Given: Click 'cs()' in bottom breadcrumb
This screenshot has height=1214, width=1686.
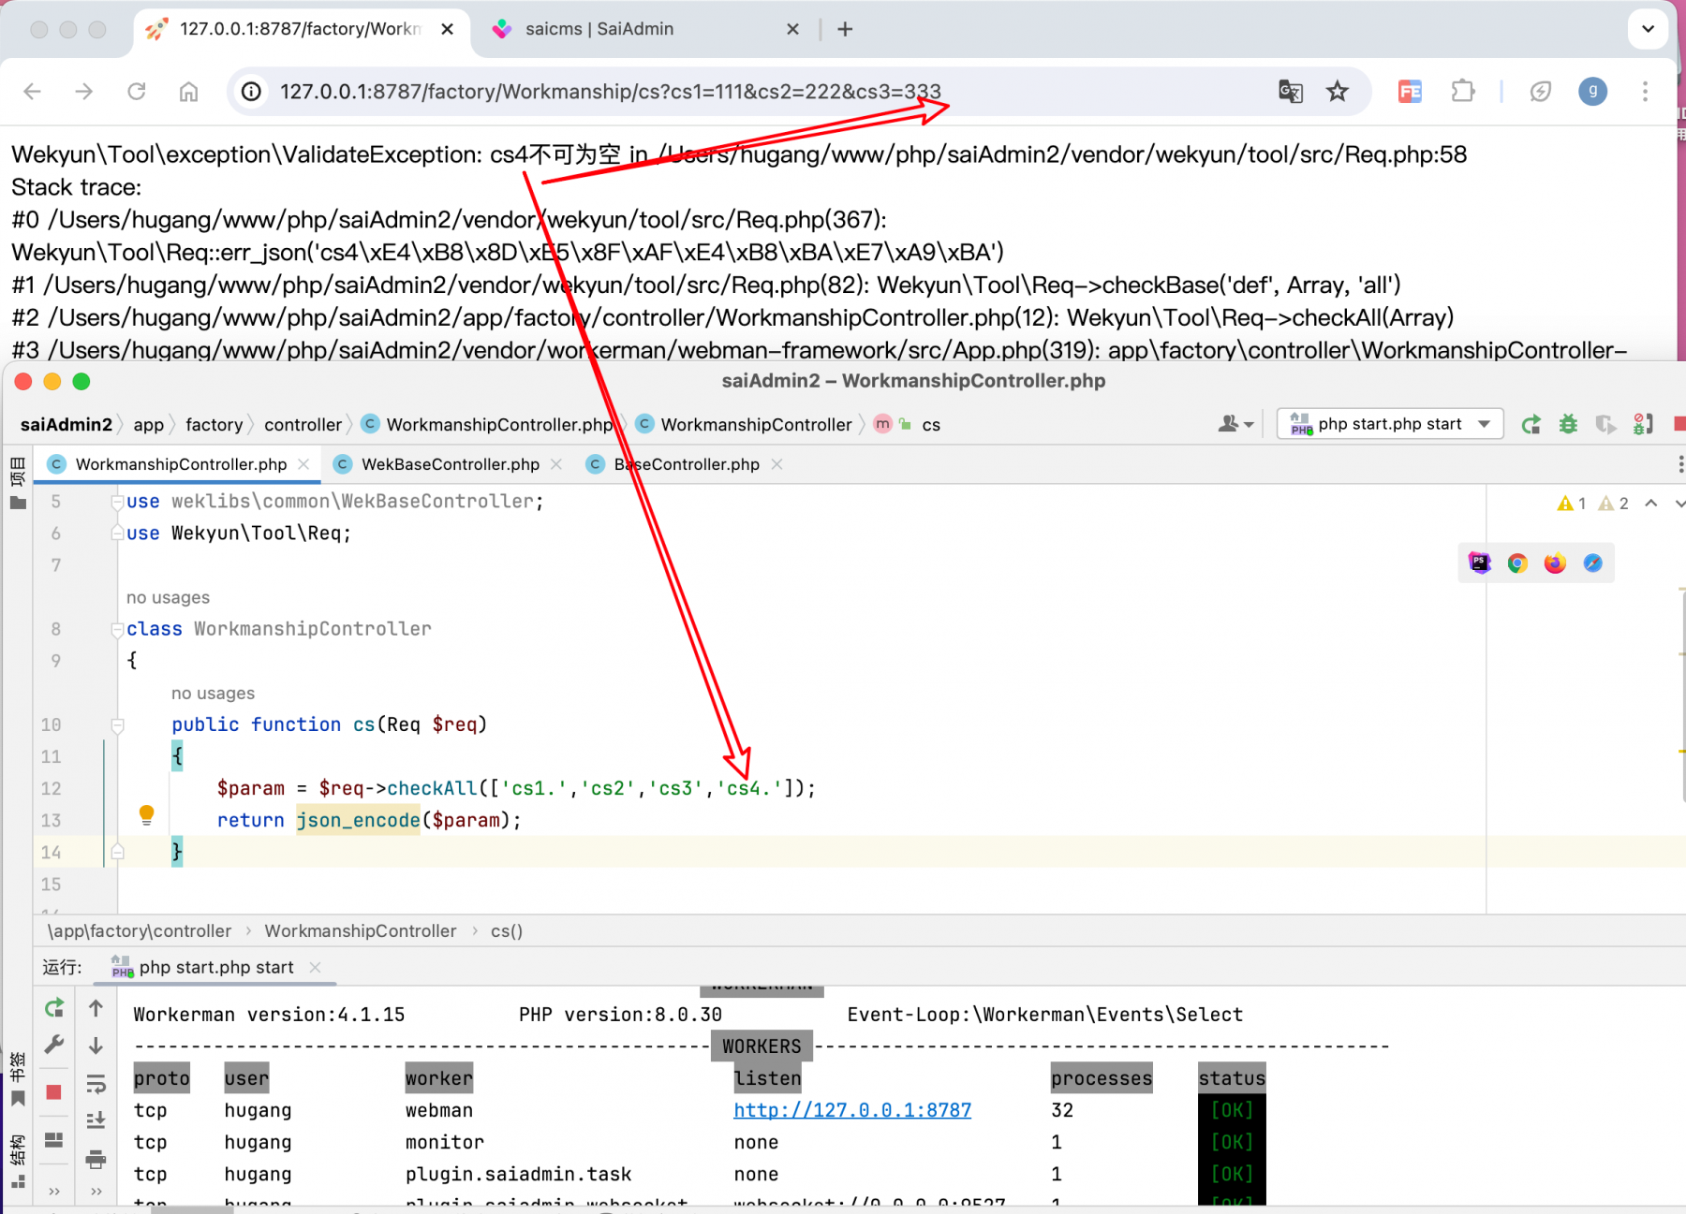Looking at the screenshot, I should point(507,930).
